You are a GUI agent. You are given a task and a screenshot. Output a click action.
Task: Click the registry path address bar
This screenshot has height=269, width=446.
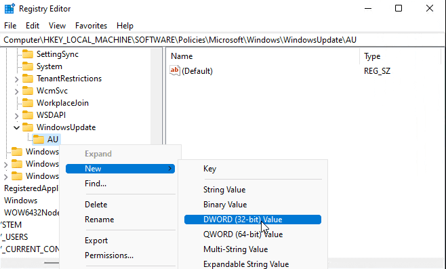pyautogui.click(x=223, y=40)
